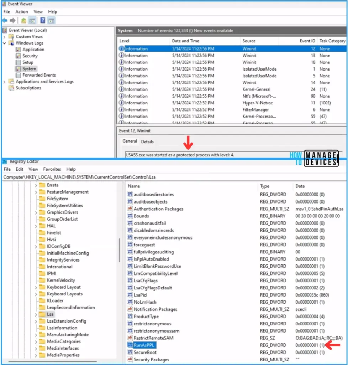Sort events by Level column header
Viewport: 348px width, 365px height.
tap(144, 41)
